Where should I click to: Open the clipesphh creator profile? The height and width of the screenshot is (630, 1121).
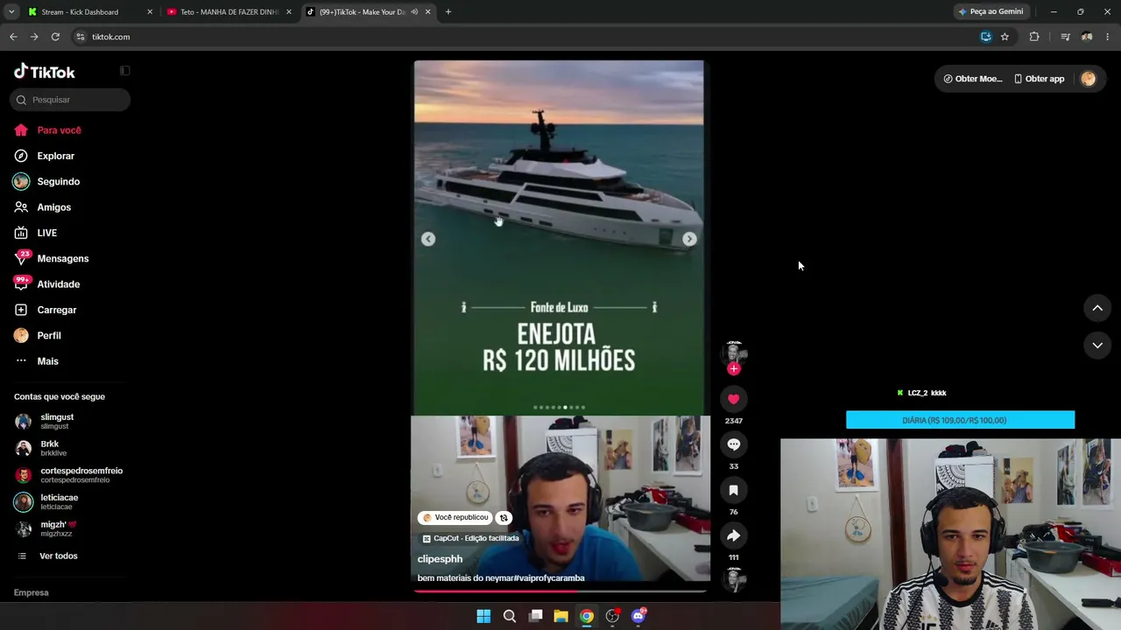[x=440, y=559]
